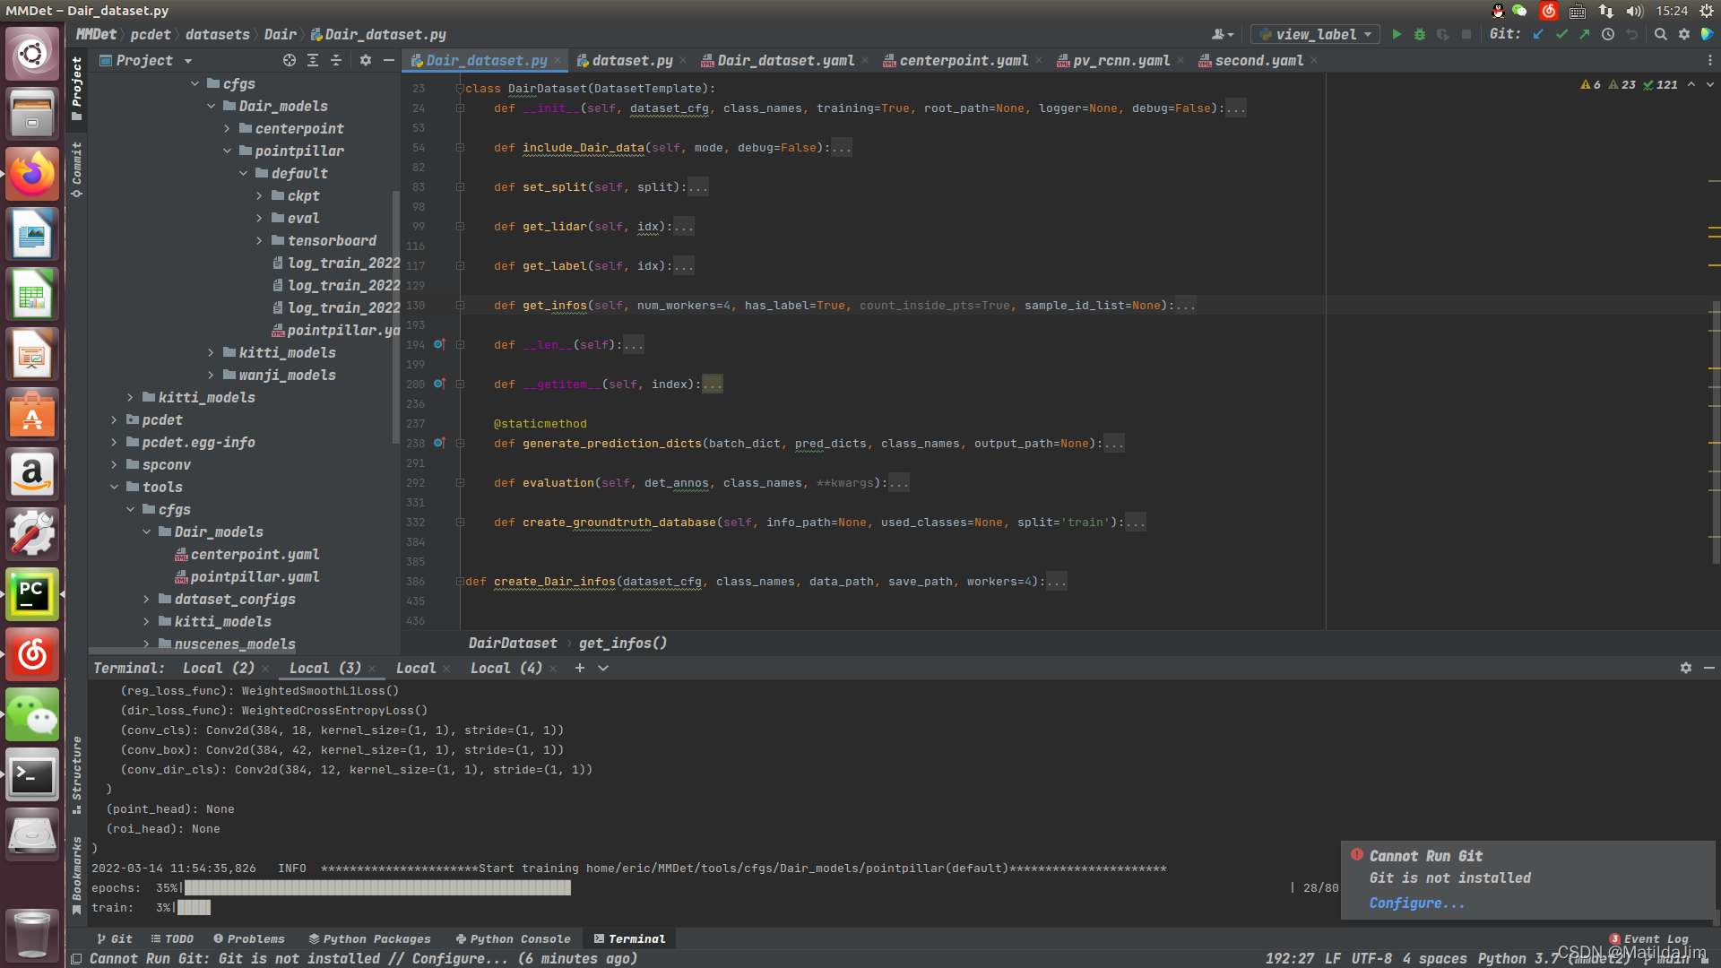
Task: Open Search Everywhere magnifier icon
Action: tap(1661, 34)
